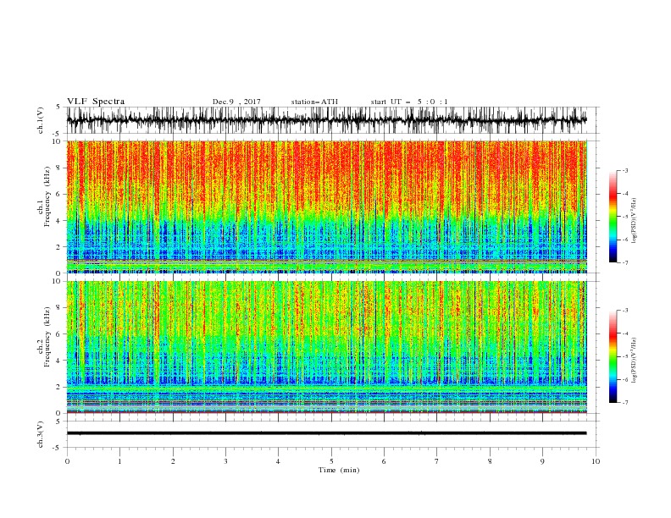Click time axis tick label "8"
671x518 pixels.
pyautogui.click(x=490, y=461)
